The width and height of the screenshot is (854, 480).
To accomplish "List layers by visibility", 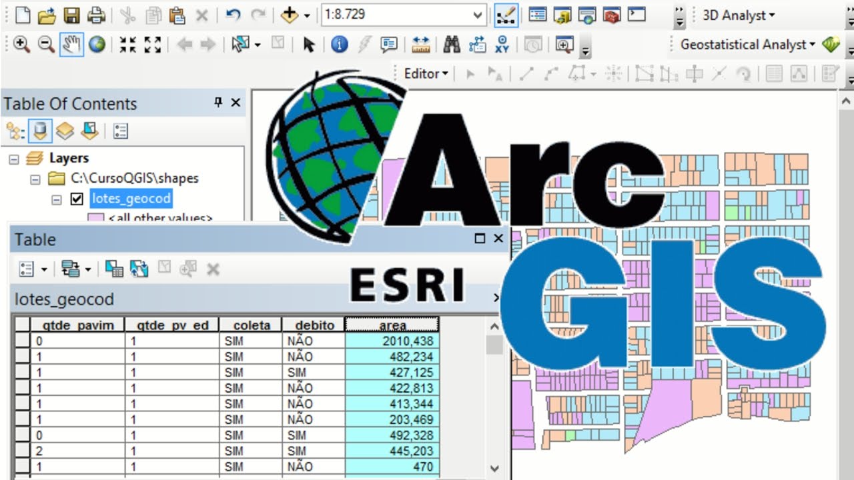I will point(65,131).
